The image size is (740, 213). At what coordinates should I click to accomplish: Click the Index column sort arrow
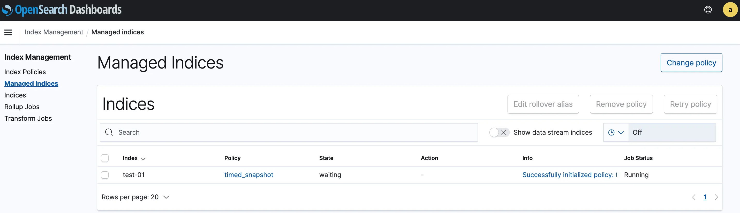(x=143, y=158)
